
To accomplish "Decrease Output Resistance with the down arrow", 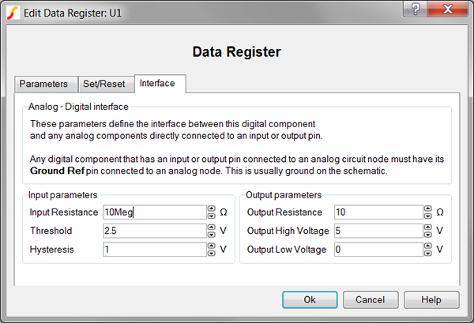I will coord(427,216).
